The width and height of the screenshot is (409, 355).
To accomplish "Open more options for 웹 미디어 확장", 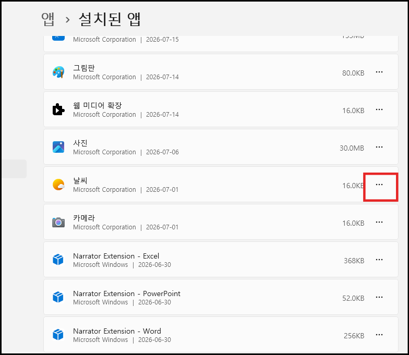I will 379,109.
